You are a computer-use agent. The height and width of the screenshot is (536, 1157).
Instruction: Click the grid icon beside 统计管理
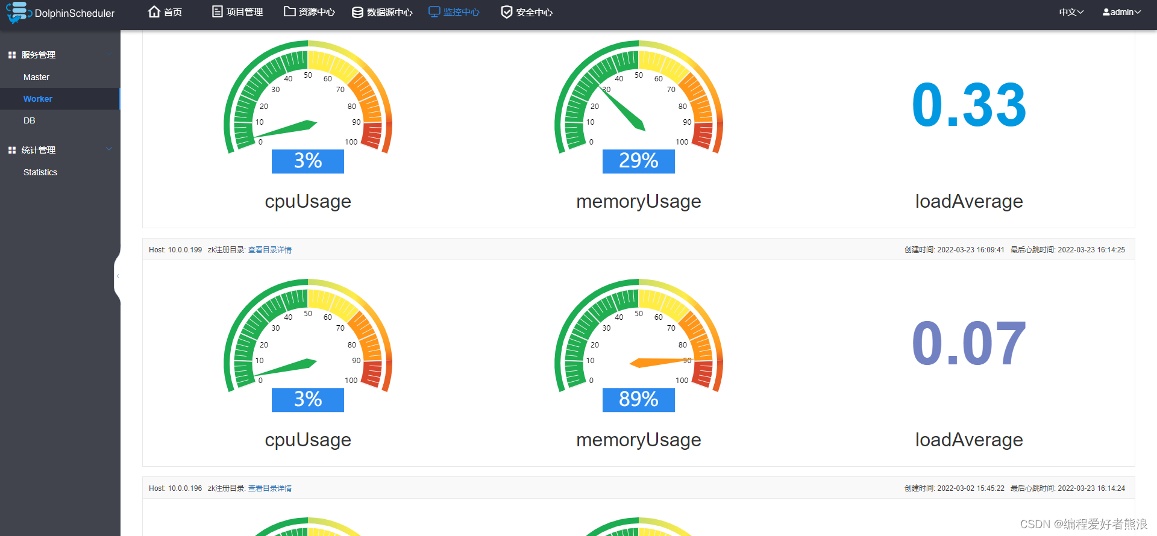(x=12, y=150)
